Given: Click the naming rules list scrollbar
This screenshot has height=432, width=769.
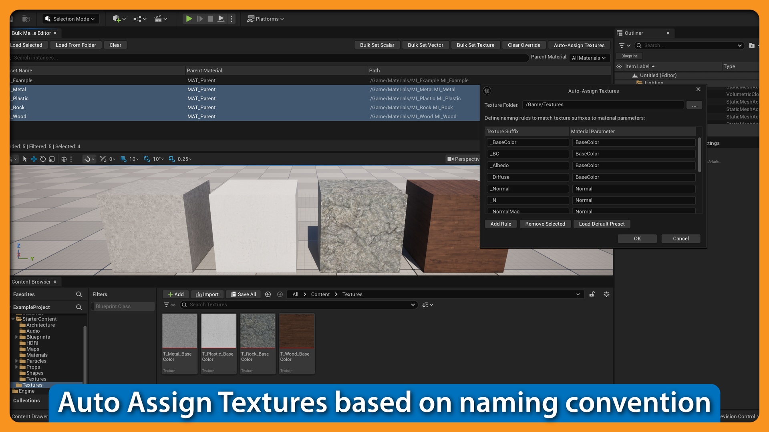Looking at the screenshot, I should click(700, 155).
